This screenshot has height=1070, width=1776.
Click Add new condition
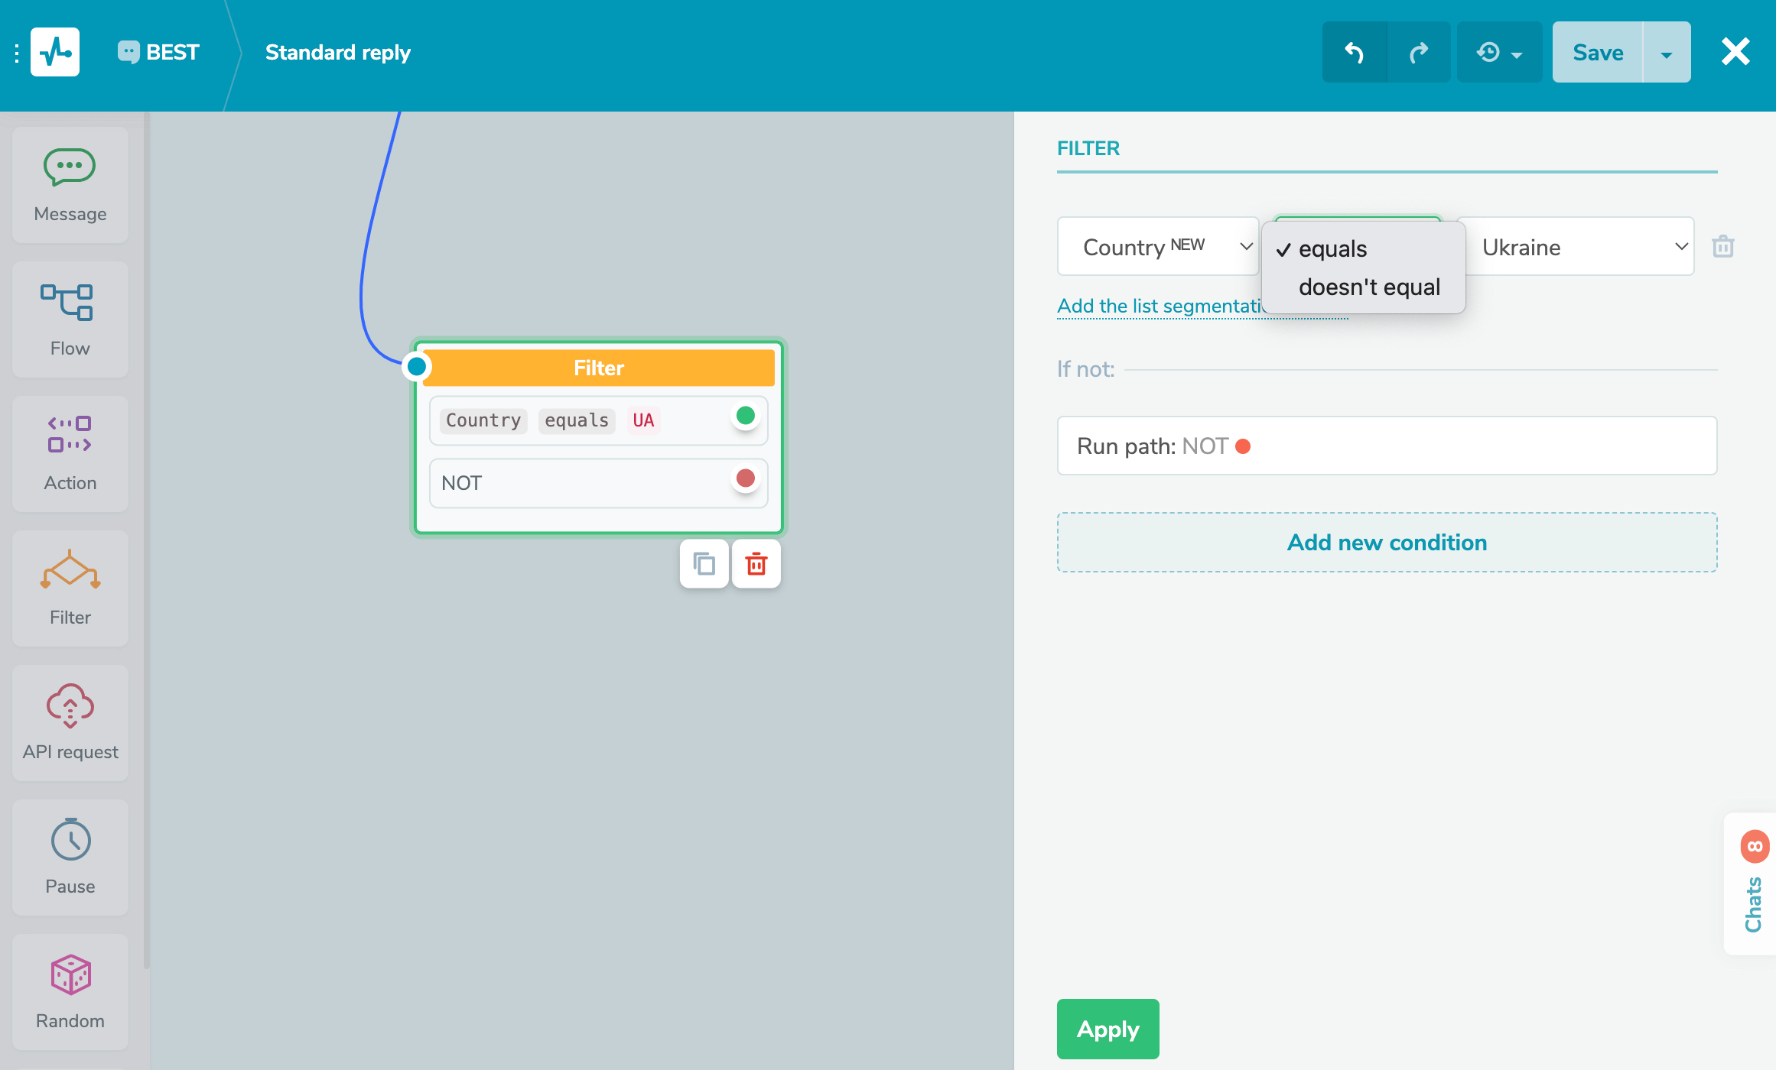pyautogui.click(x=1387, y=543)
